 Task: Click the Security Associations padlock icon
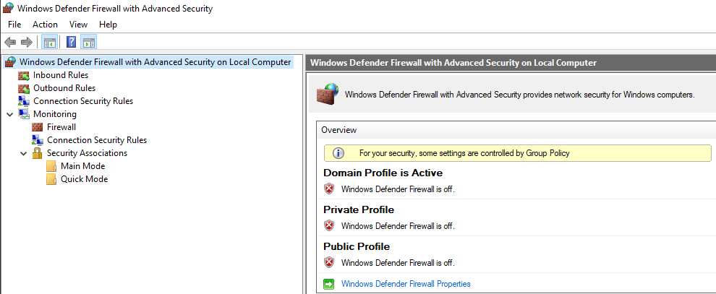click(38, 152)
